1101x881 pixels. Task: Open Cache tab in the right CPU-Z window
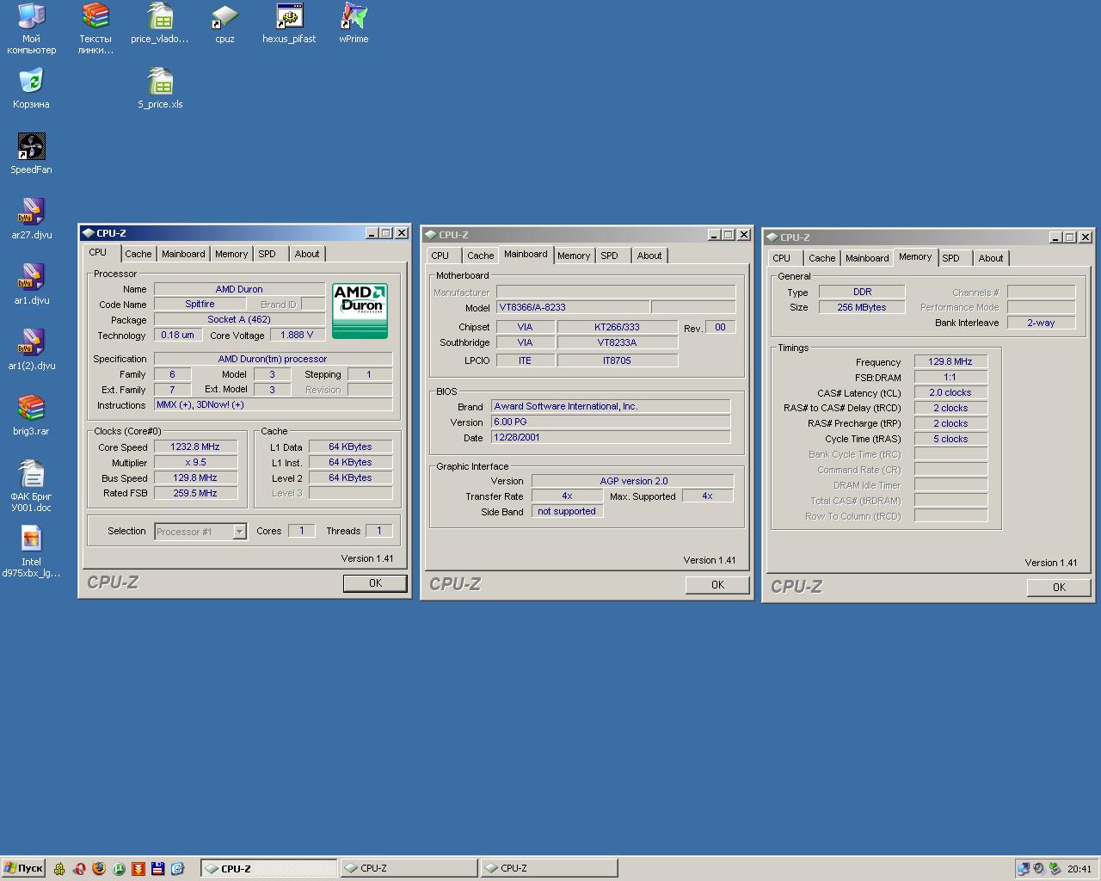(x=821, y=258)
